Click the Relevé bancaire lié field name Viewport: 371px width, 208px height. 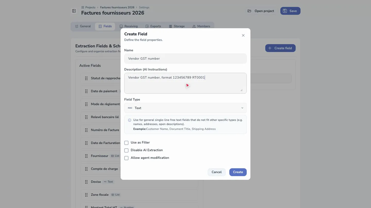click(105, 117)
